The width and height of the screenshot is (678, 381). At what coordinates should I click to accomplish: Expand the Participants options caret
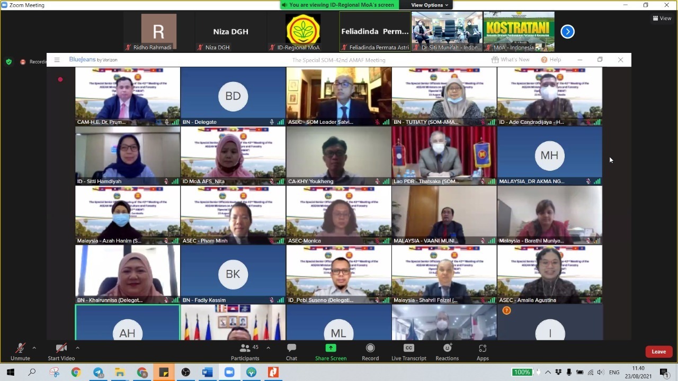[x=268, y=348]
